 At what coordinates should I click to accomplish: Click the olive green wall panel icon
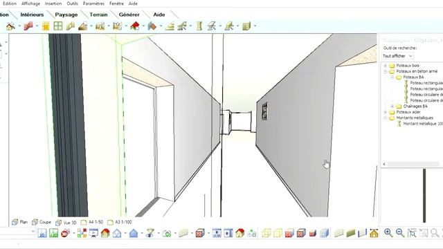click(x=351, y=233)
